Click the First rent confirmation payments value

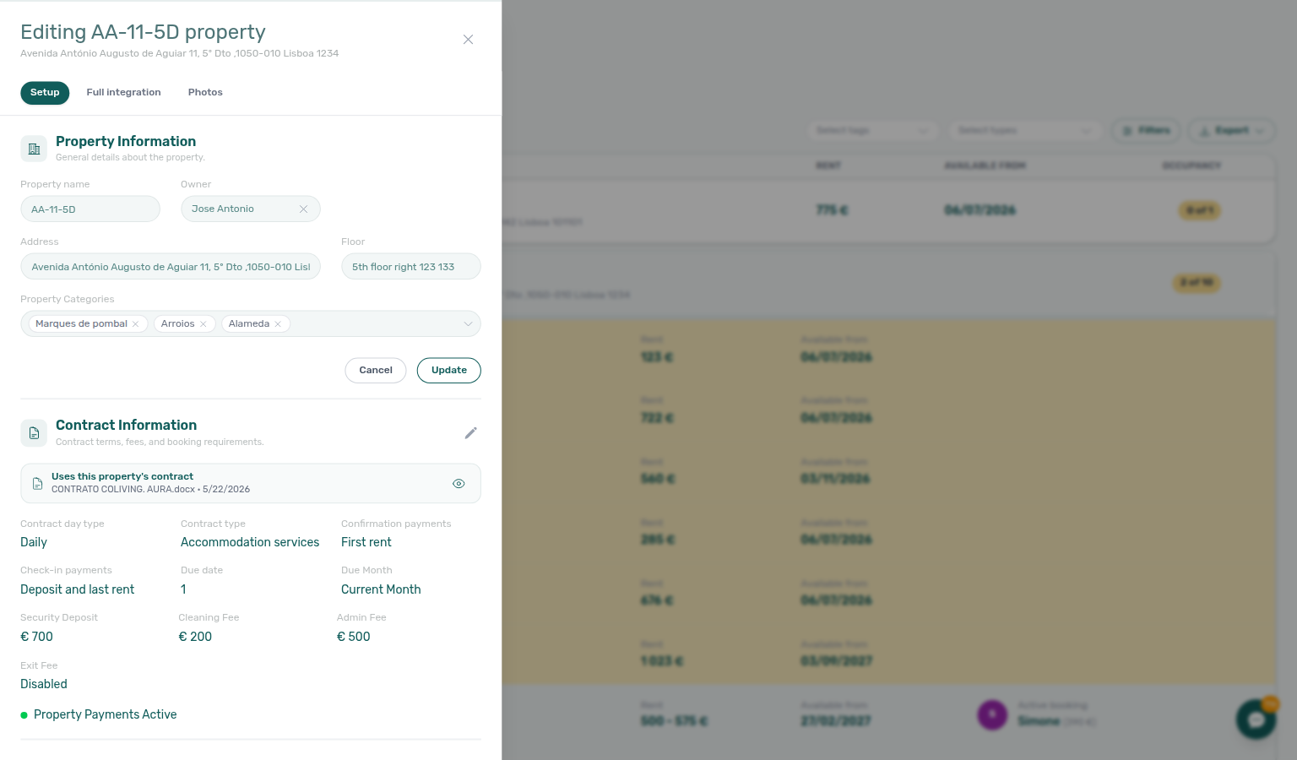[366, 543]
